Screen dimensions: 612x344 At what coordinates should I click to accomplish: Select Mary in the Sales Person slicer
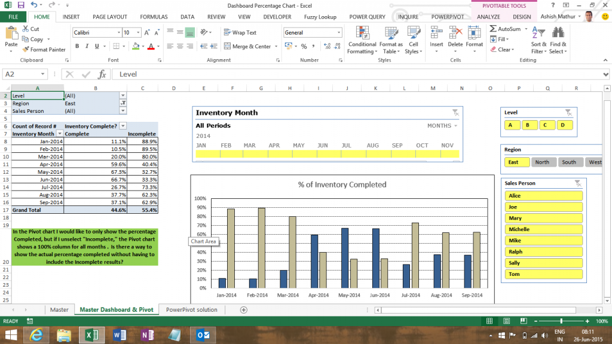tap(543, 218)
